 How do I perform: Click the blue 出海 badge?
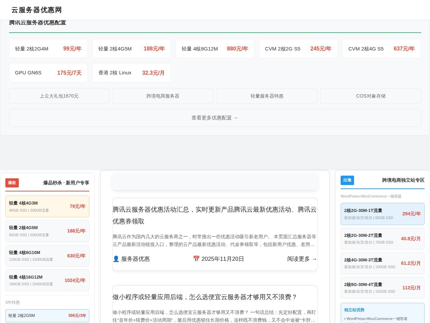click(x=347, y=180)
